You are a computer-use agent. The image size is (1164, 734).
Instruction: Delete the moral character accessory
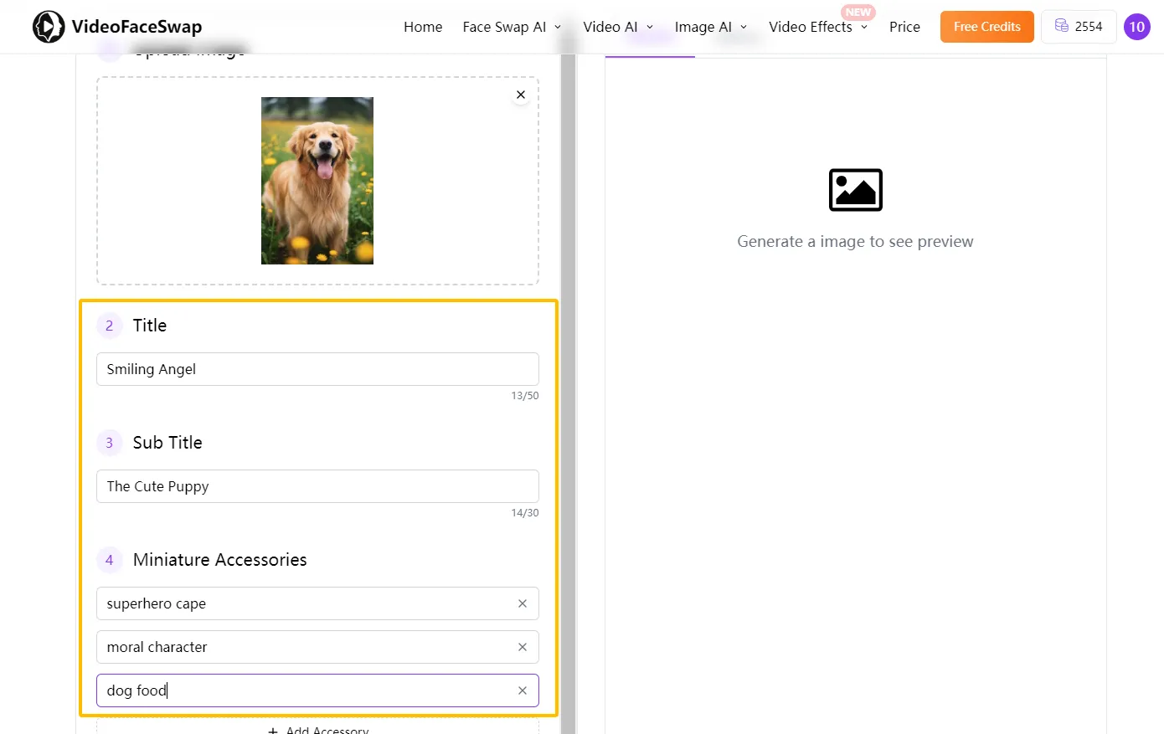(523, 647)
